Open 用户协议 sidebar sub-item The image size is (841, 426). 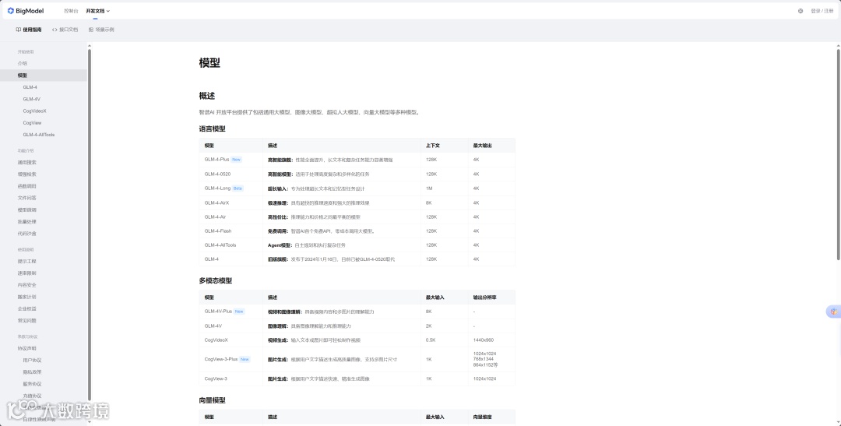coord(32,360)
